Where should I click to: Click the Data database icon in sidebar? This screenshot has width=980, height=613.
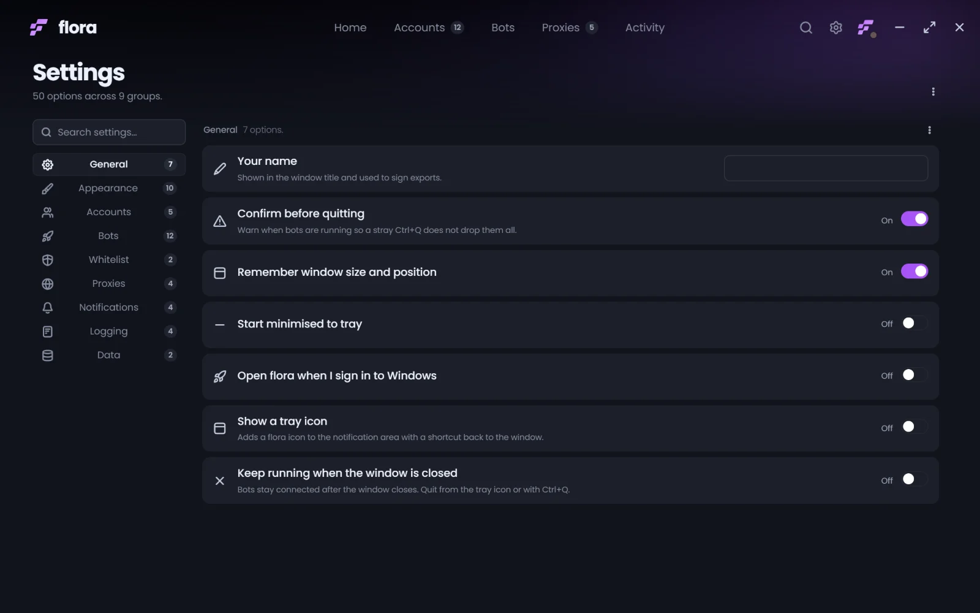pyautogui.click(x=48, y=356)
